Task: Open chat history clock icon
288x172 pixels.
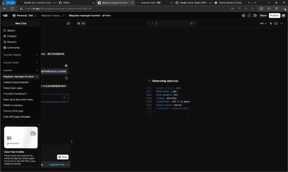Action: click(68, 23)
